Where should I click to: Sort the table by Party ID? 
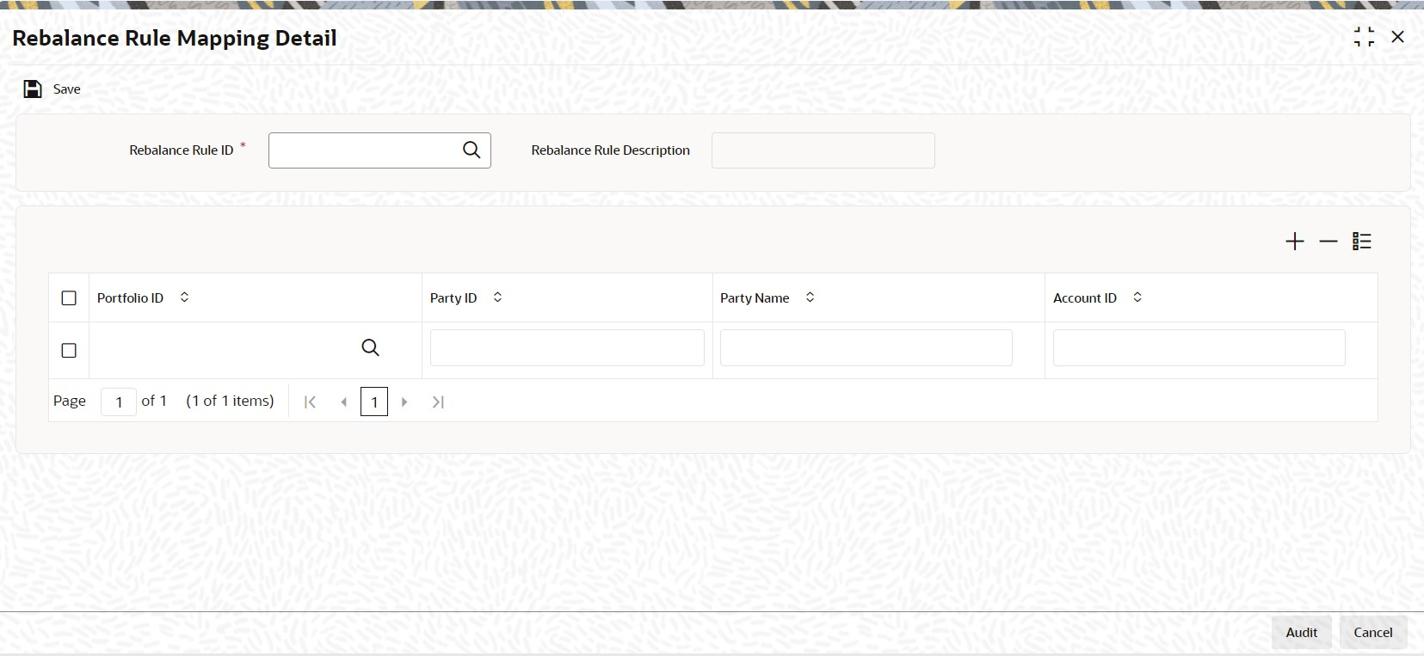tap(497, 297)
